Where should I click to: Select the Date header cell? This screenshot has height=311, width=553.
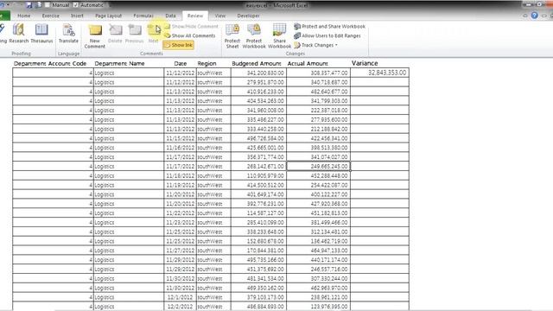point(180,63)
